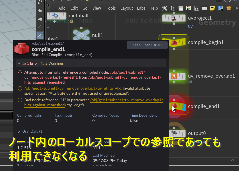The height and width of the screenshot is (171, 239).
Task: Click the uvproject1 output connector dot
Action: [174, 24]
